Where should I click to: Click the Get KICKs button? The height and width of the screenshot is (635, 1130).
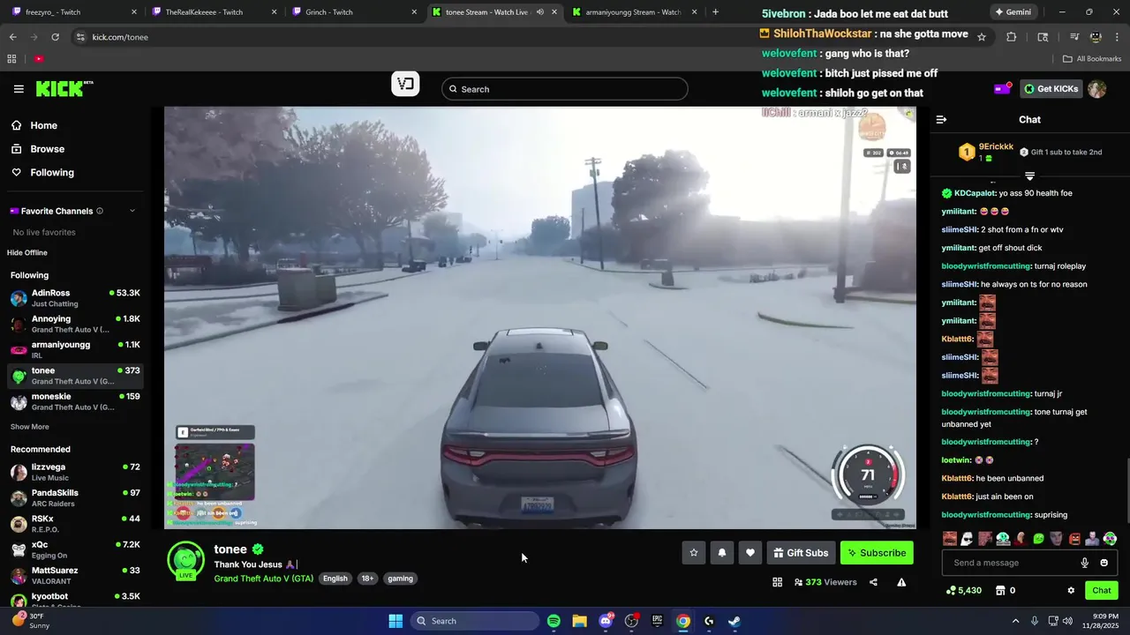[x=1051, y=89]
